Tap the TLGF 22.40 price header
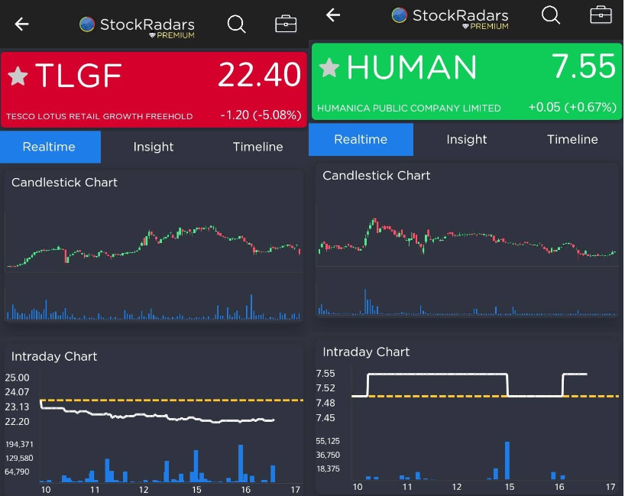This screenshot has width=625, height=496. (259, 75)
